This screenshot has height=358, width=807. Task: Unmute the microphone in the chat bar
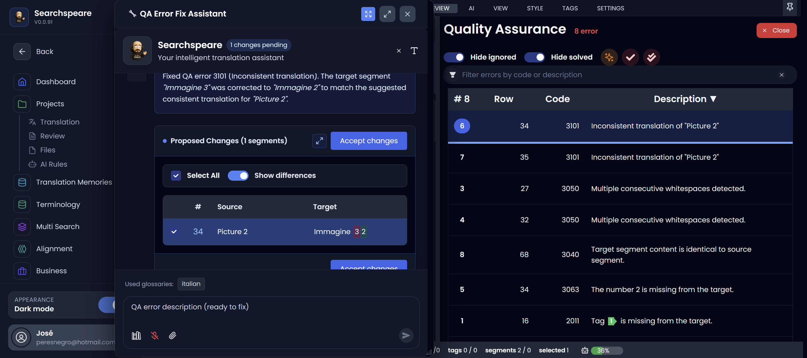click(155, 336)
